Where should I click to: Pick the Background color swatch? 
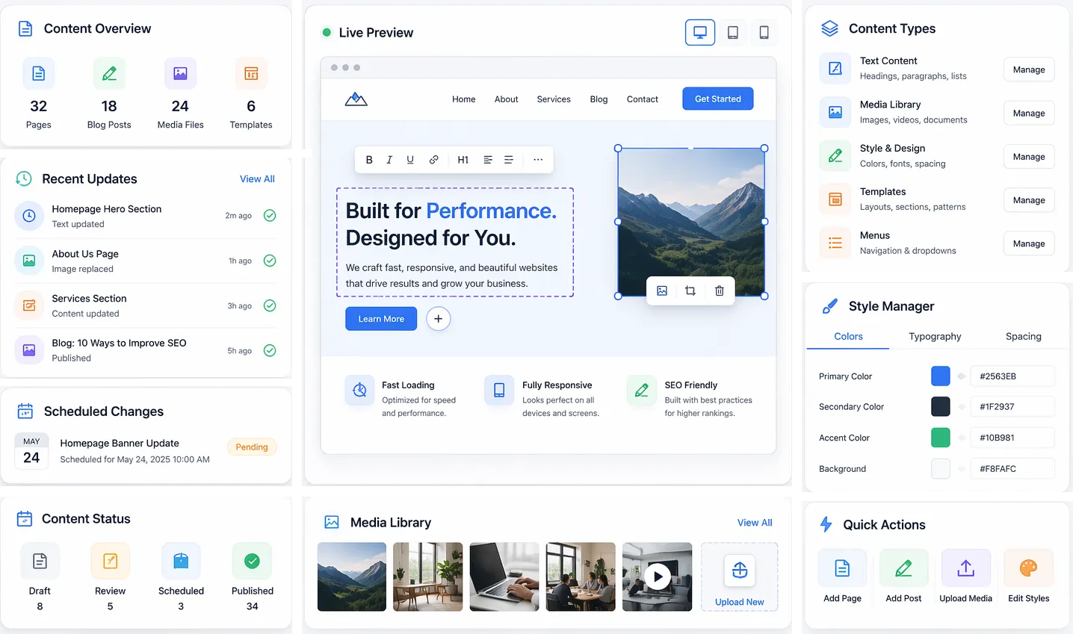pyautogui.click(x=941, y=469)
